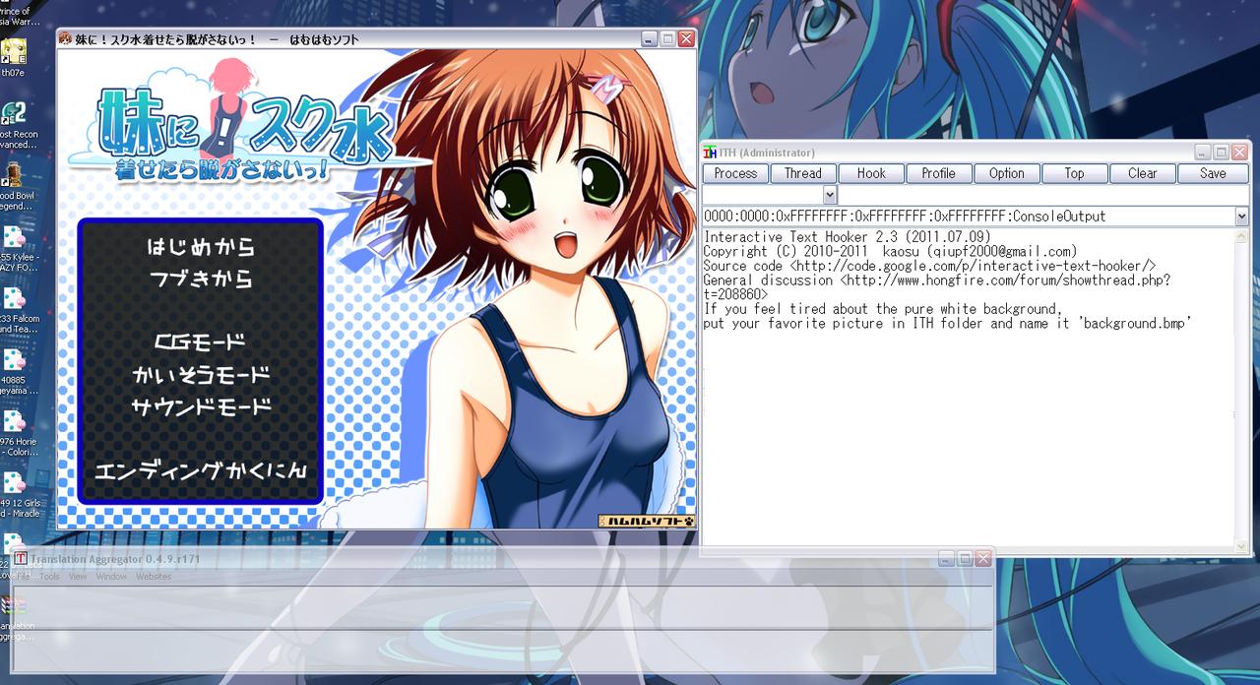Expand the ConsoleOutput thread dropdown

[x=1240, y=217]
